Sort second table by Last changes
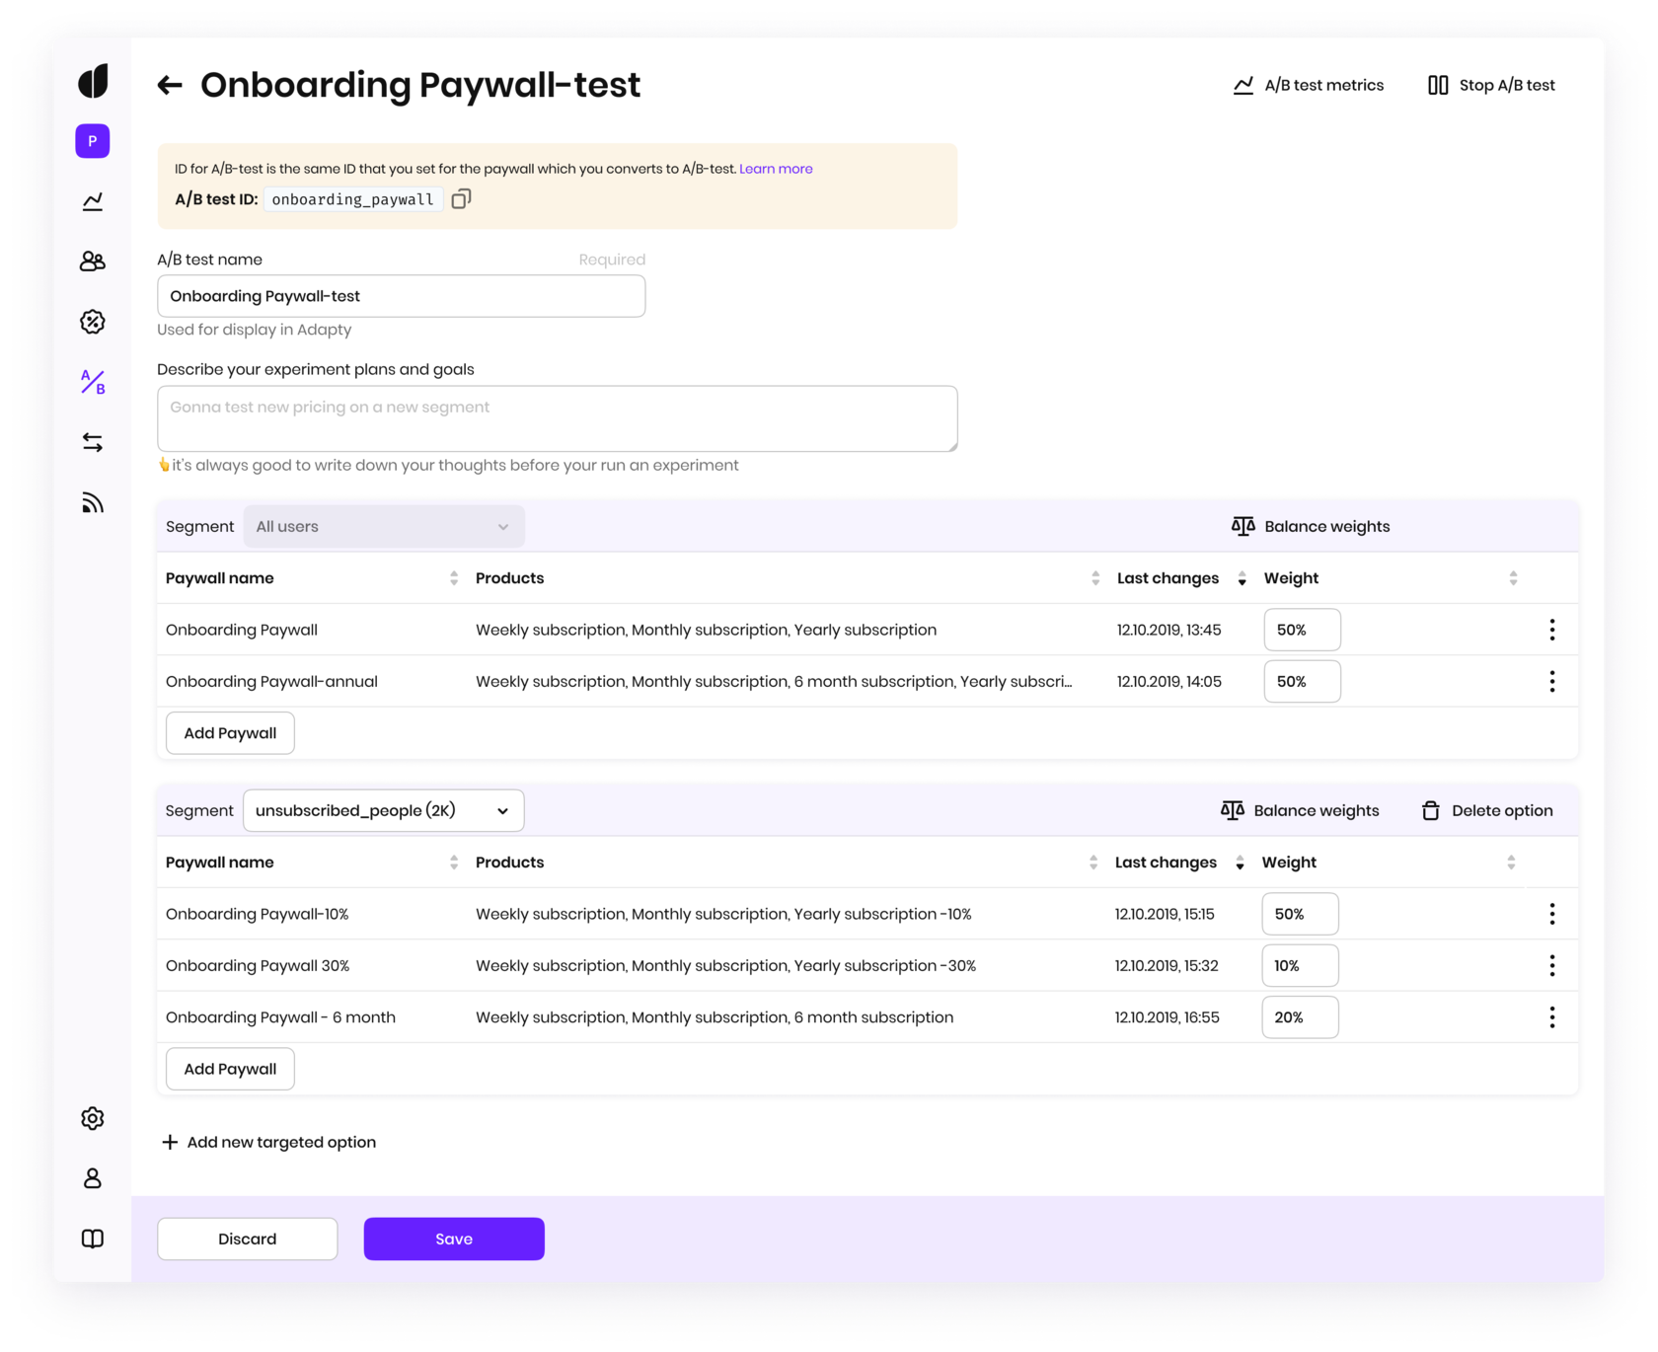 (1241, 863)
